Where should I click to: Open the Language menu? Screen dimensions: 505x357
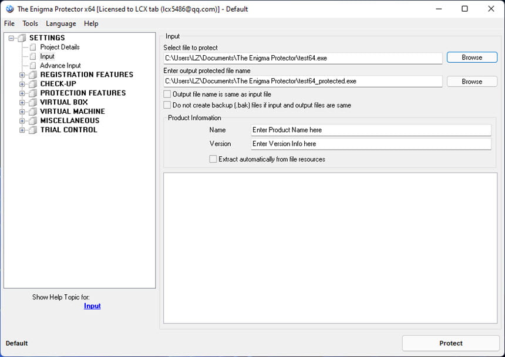pos(61,23)
